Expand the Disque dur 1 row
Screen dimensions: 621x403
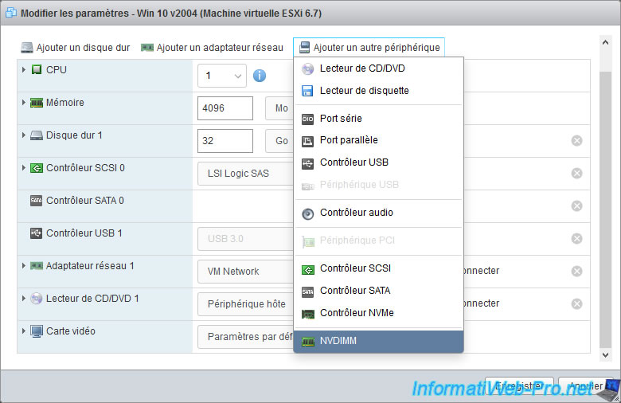click(x=24, y=135)
